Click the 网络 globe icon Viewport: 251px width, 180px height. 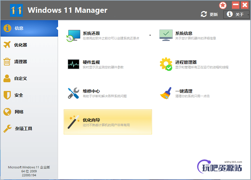(7, 112)
